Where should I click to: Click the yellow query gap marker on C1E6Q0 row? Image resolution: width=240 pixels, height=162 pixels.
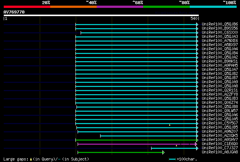176,145
